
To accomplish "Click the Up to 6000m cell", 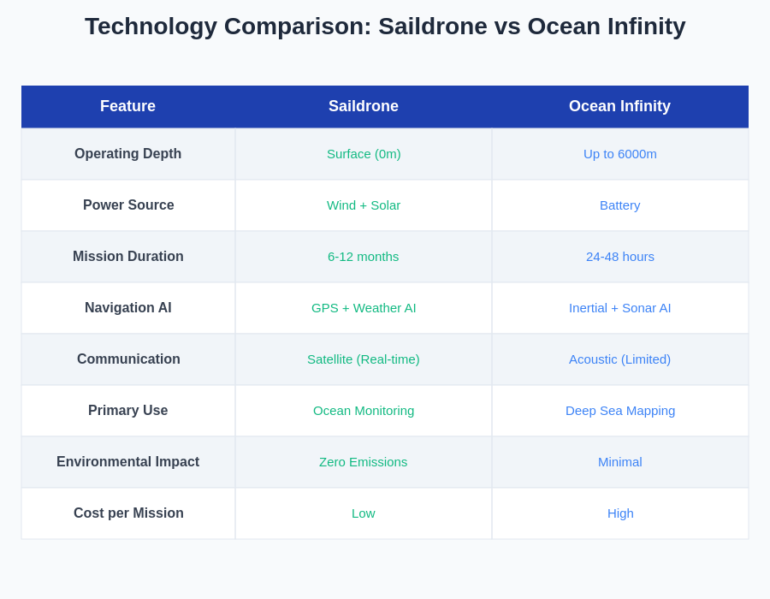I will coord(619,154).
